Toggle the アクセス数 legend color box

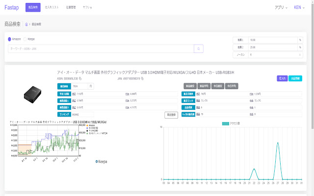click(x=225, y=123)
